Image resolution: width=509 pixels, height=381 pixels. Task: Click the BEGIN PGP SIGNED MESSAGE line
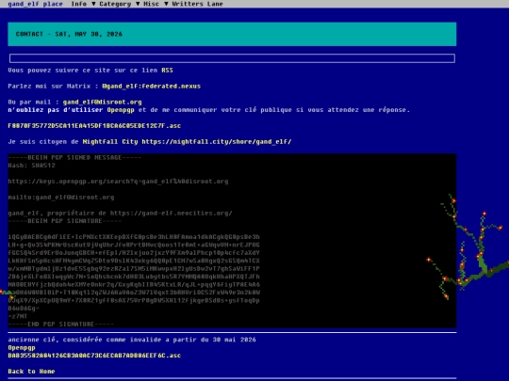pyautogui.click(x=74, y=158)
